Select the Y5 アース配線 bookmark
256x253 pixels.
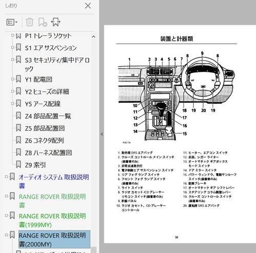point(42,104)
